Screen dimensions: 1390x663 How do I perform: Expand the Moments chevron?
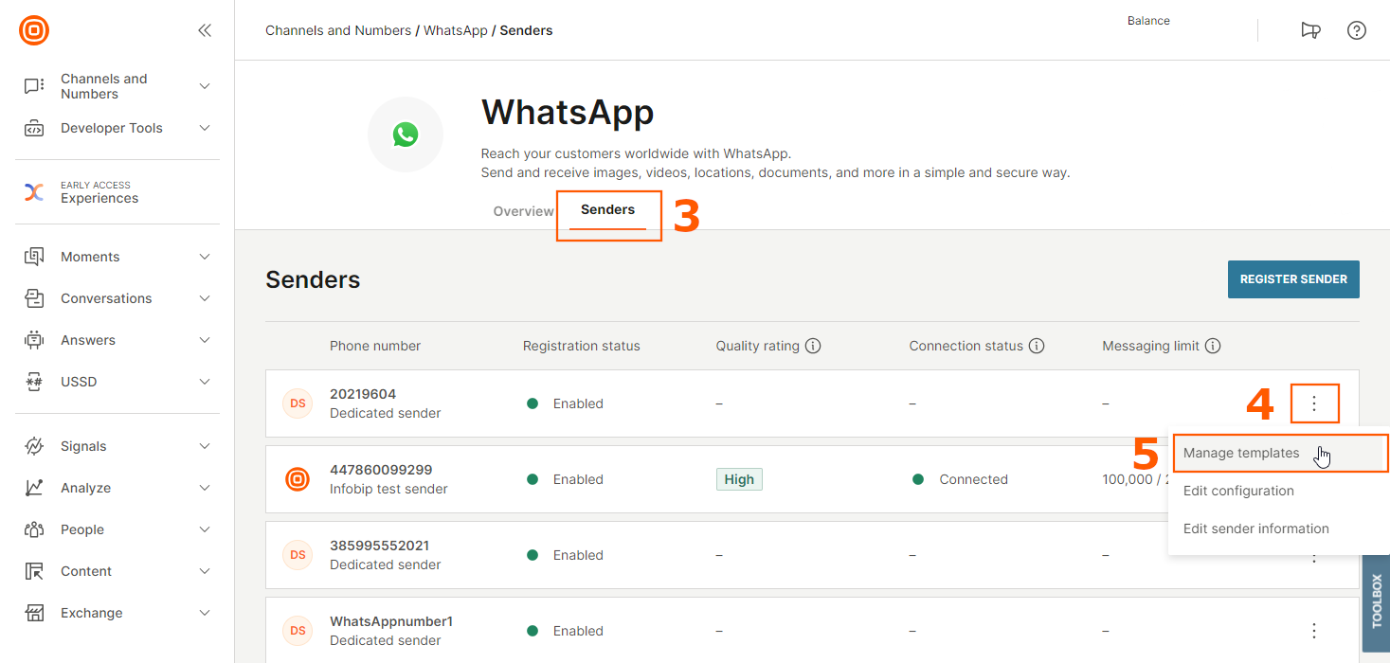tap(205, 257)
